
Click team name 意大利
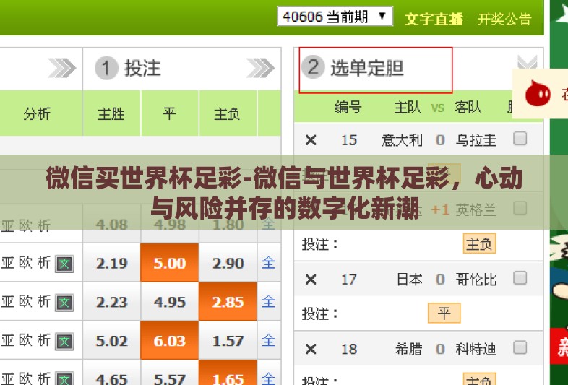pyautogui.click(x=402, y=140)
